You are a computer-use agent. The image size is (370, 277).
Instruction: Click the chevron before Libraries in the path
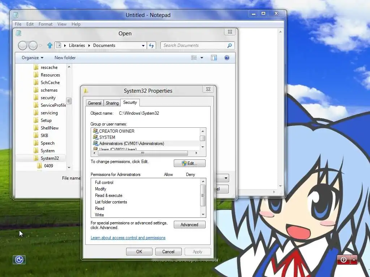65,46
